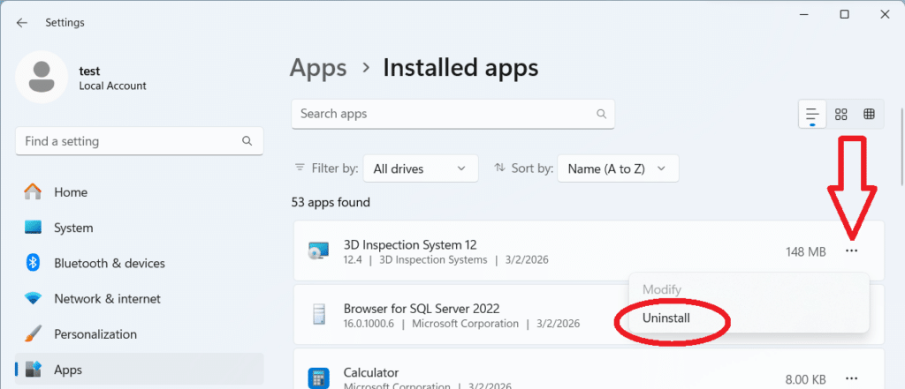Screen dimensions: 905x389
Task: Switch to list view layout
Action: (812, 114)
